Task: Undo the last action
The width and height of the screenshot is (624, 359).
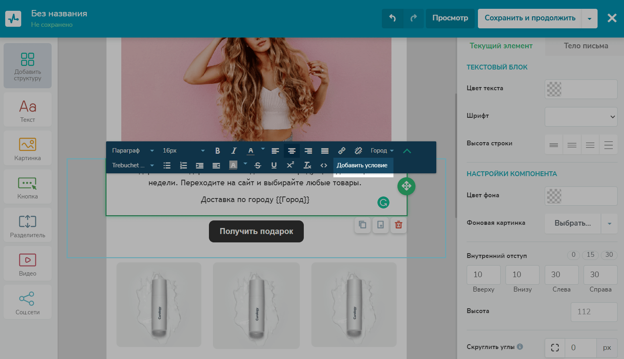Action: [x=392, y=18]
